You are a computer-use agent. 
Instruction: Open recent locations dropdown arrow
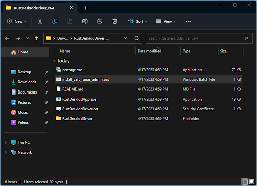pos(28,38)
